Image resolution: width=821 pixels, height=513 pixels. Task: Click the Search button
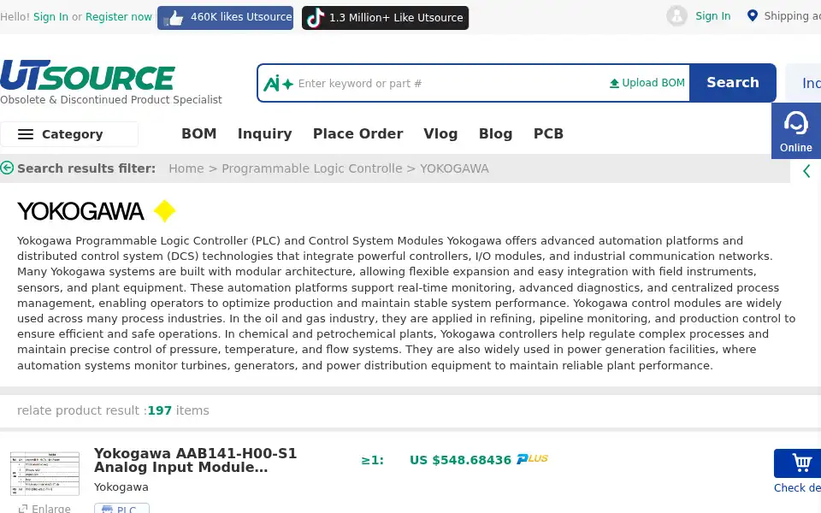tap(733, 83)
